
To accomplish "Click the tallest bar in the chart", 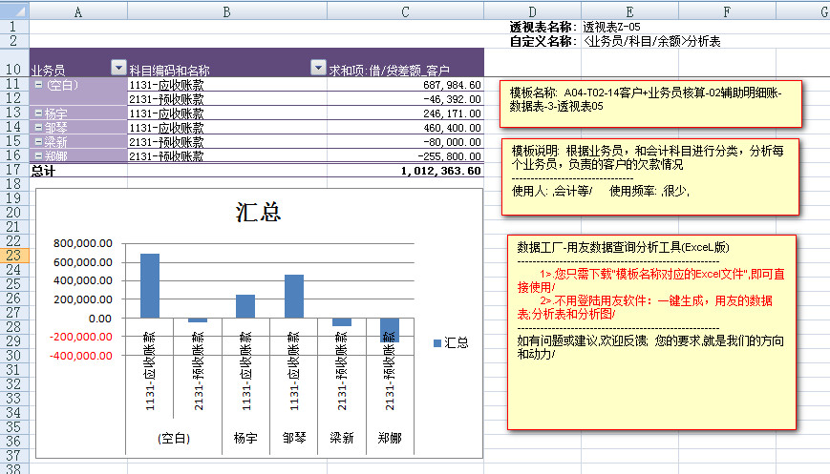I will click(150, 285).
